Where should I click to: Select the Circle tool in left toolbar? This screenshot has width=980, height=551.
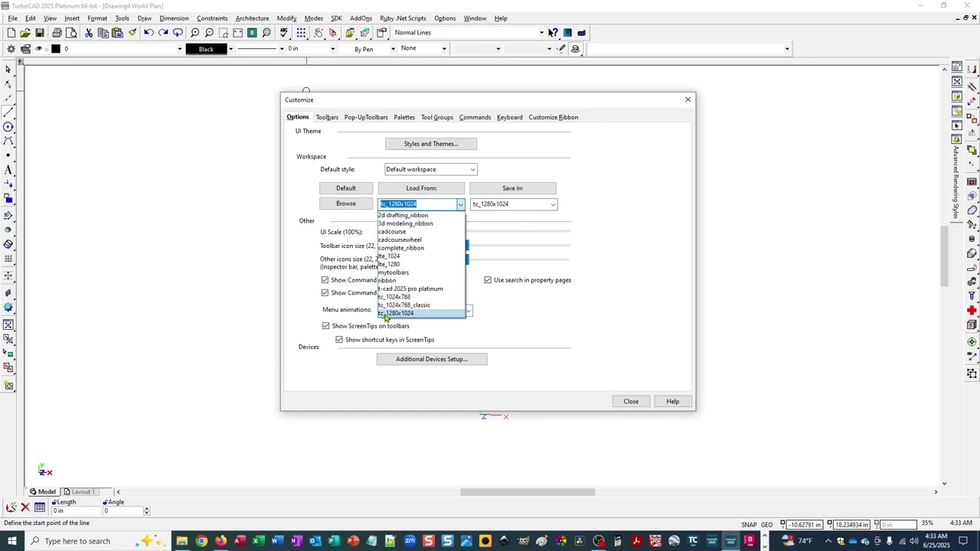pos(8,127)
